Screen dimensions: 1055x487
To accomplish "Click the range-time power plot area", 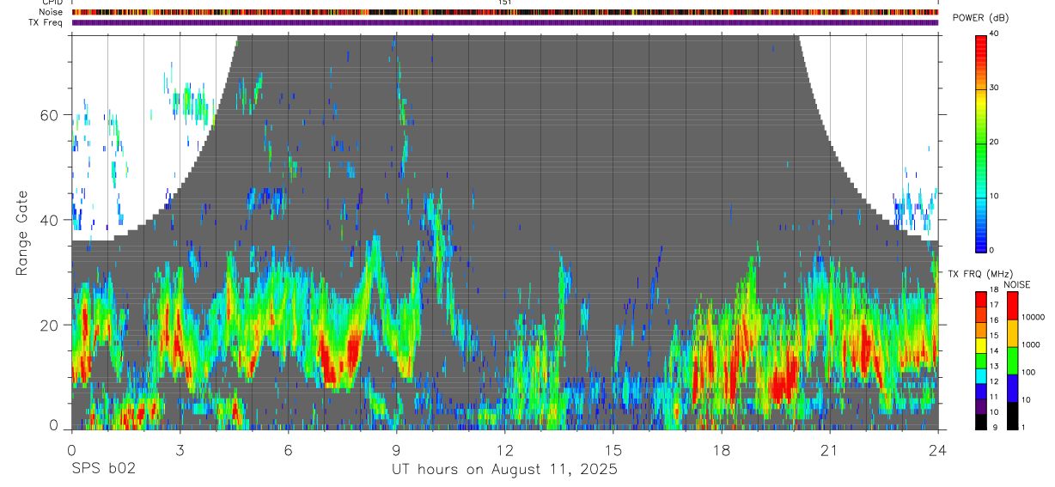I will pyautogui.click(x=505, y=232).
